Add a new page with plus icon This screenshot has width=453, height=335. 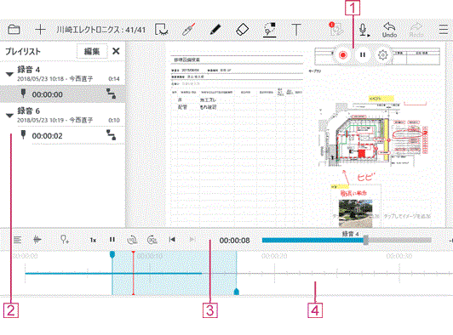(x=40, y=30)
